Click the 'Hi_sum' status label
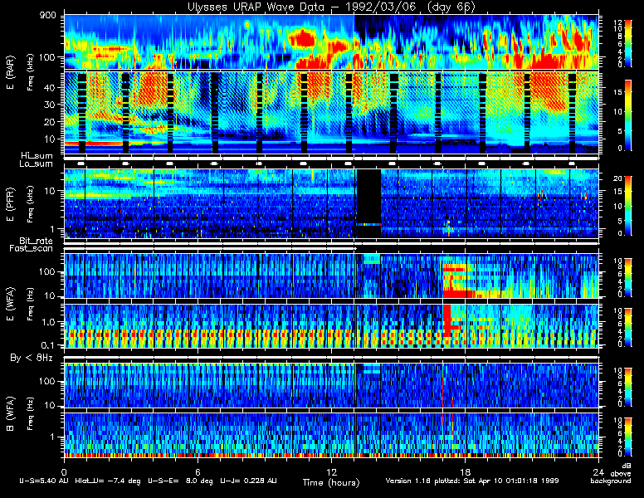Viewport: 644px width, 498px height. 36,155
